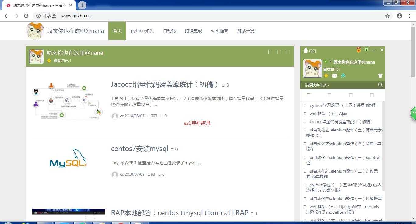This screenshot has height=224, width=416.
Task: Click the hamster avatar in green banner
Action: click(36, 56)
